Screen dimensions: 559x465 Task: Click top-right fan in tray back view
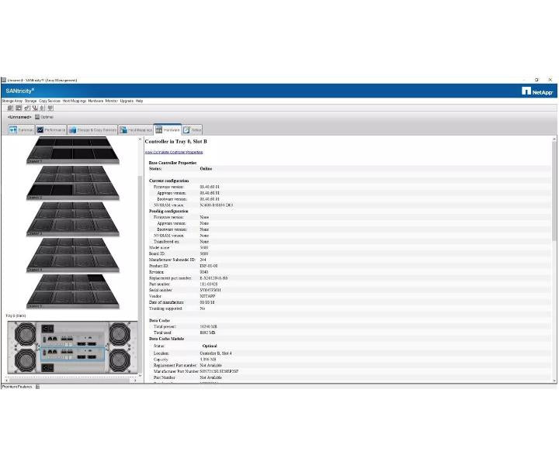click(x=120, y=334)
